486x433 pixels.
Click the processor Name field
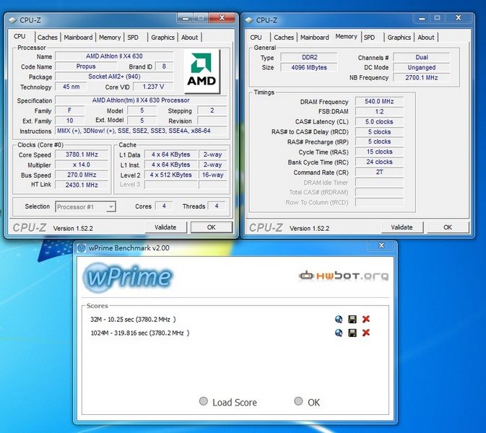click(x=114, y=56)
